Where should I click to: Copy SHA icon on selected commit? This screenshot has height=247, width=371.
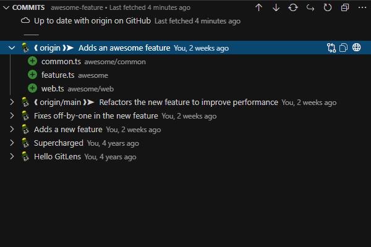(x=344, y=48)
